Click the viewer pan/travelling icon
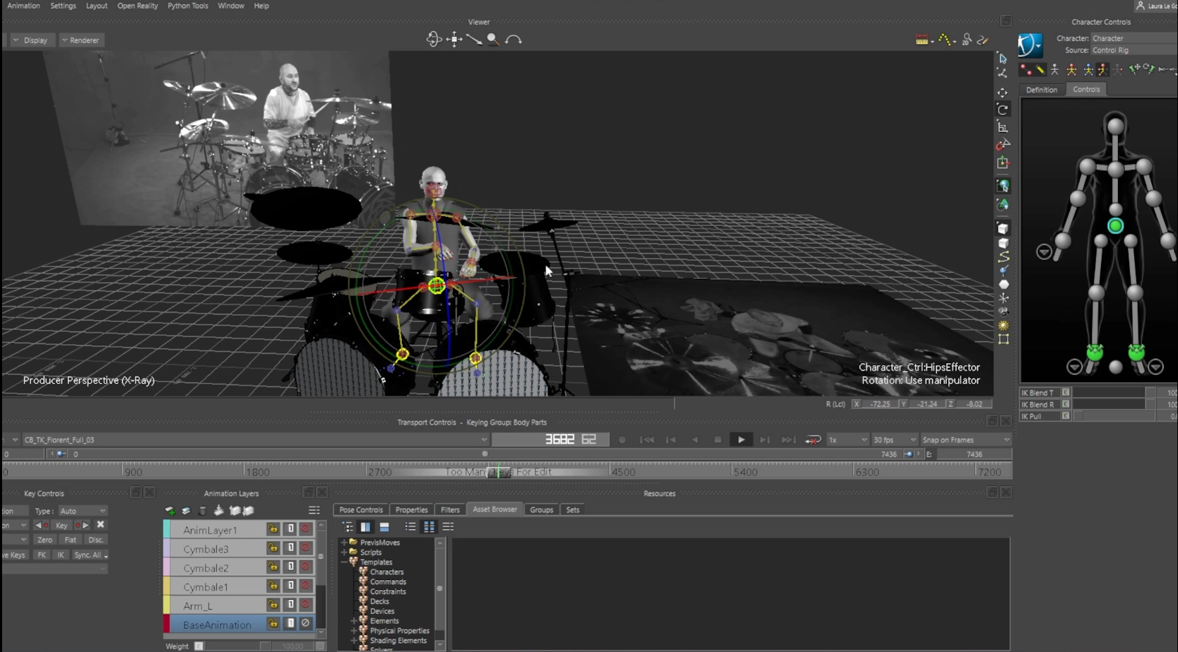The image size is (1178, 652). pyautogui.click(x=454, y=40)
